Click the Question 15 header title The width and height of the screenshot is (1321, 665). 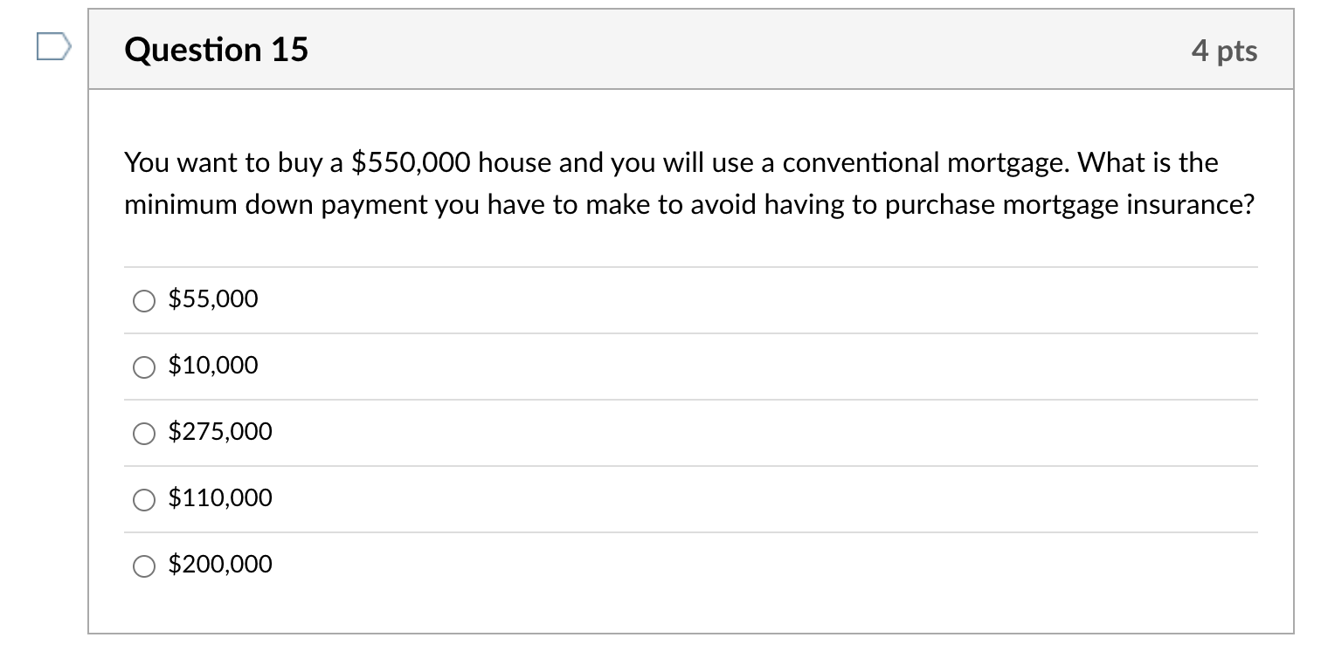216,50
